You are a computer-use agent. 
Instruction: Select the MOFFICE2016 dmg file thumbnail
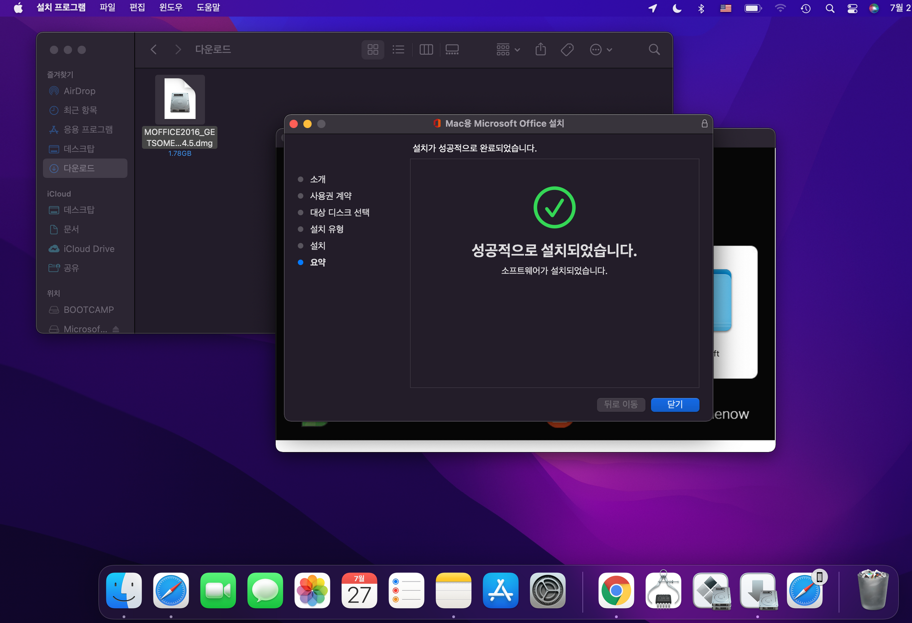click(x=180, y=99)
